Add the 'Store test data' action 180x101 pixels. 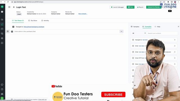point(133,64)
